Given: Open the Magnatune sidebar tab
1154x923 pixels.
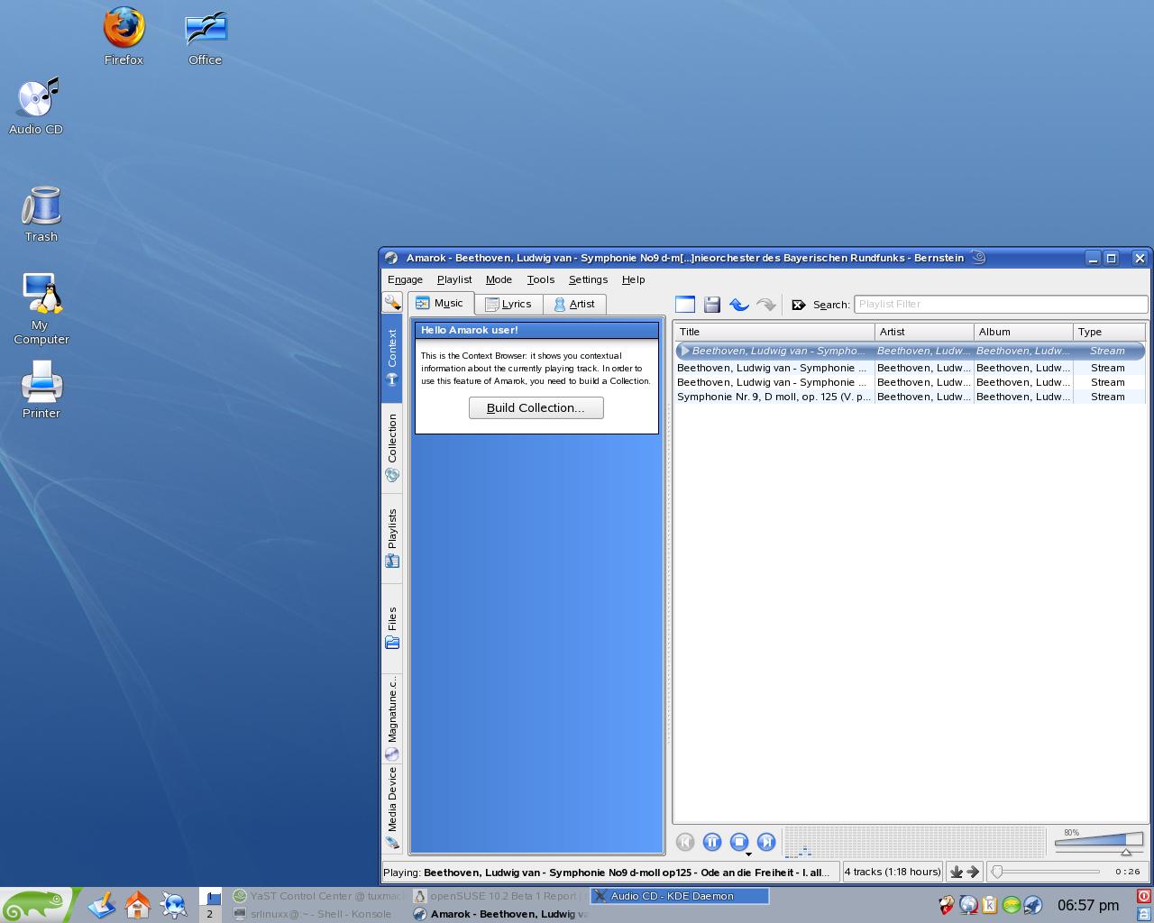Looking at the screenshot, I should pos(392,717).
